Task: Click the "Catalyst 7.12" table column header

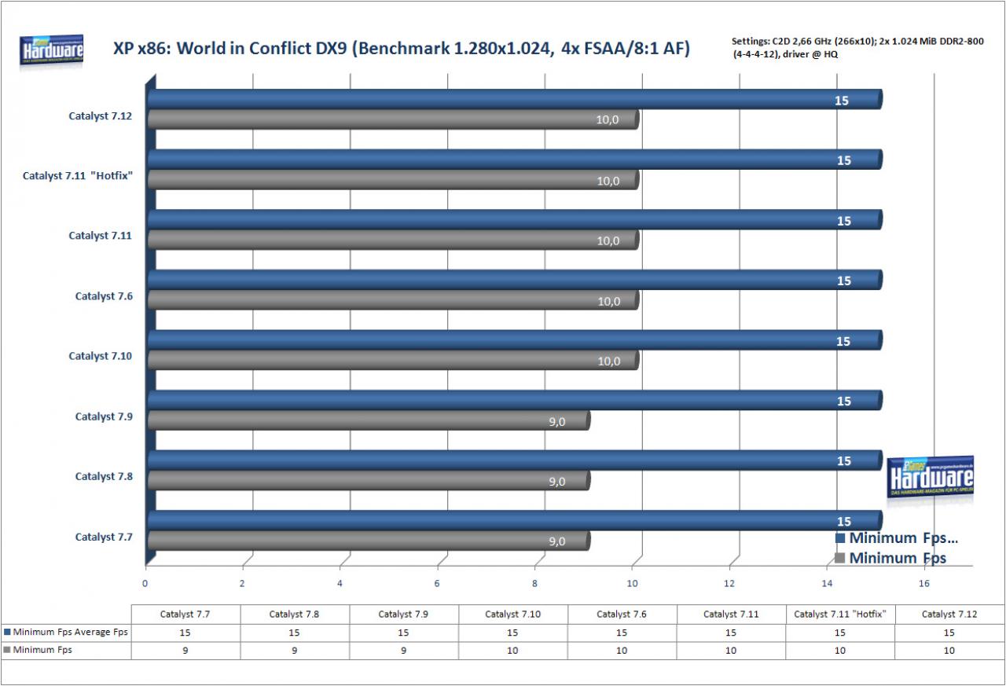Action: [x=949, y=614]
